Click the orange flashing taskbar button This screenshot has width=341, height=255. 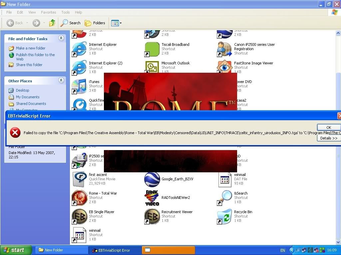click(169, 250)
